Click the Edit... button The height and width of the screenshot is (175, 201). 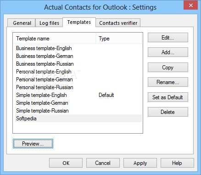168,38
